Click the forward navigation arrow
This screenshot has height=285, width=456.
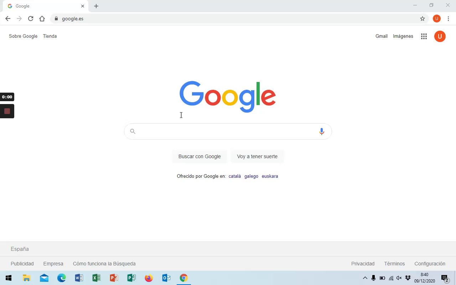(x=19, y=19)
